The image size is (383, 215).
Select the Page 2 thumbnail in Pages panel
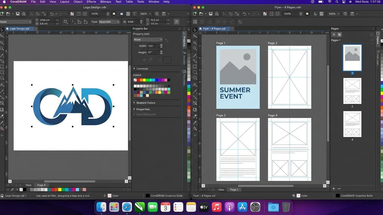[x=352, y=91]
